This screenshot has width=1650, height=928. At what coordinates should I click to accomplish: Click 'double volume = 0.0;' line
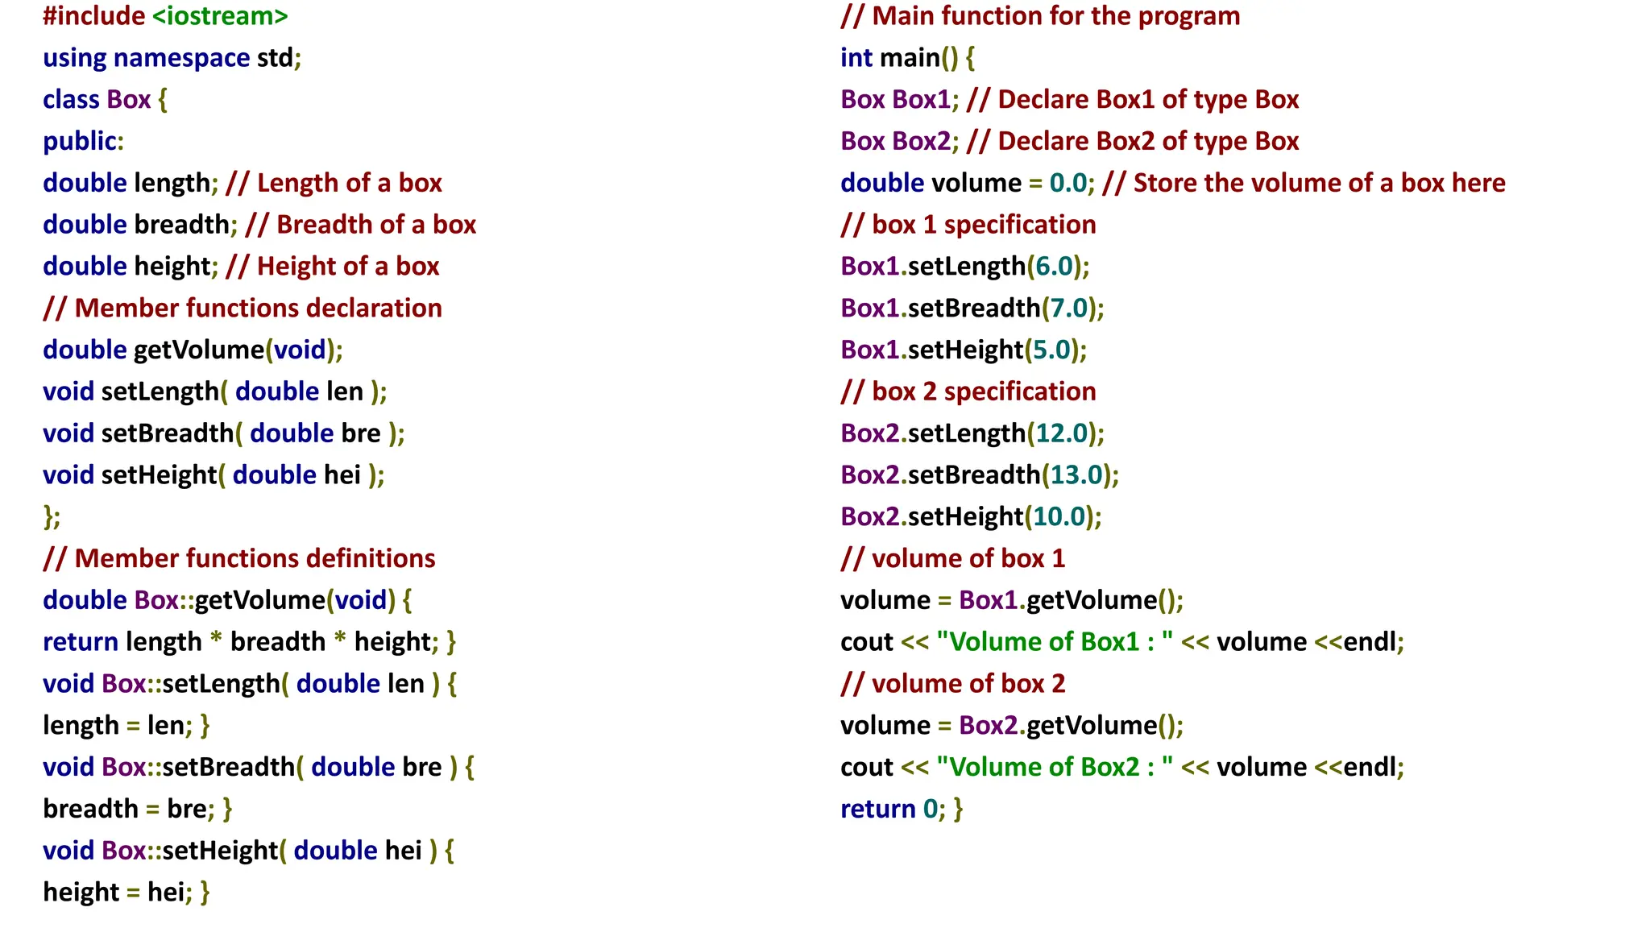[967, 183]
